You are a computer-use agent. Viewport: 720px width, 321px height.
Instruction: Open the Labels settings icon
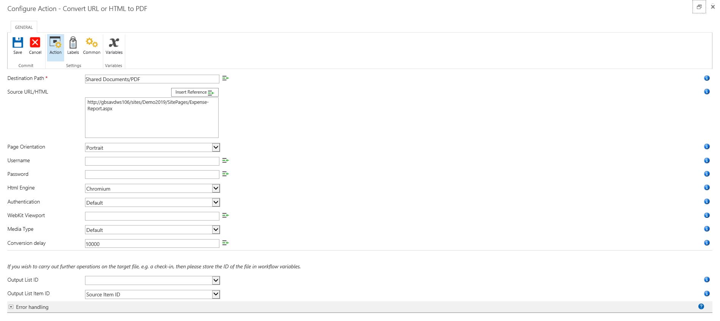point(73,42)
